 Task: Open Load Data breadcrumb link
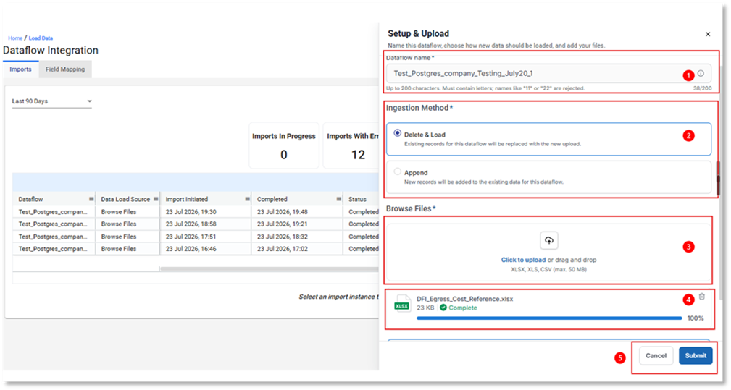[41, 38]
